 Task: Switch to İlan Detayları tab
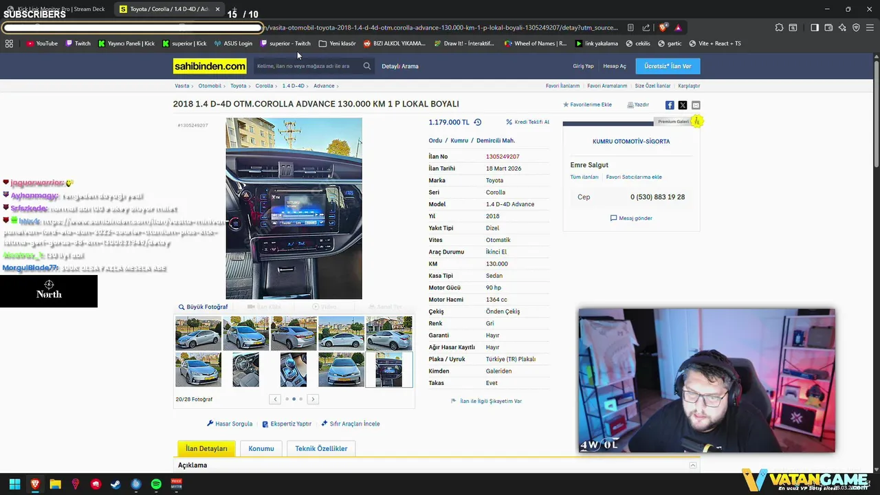pyautogui.click(x=206, y=448)
